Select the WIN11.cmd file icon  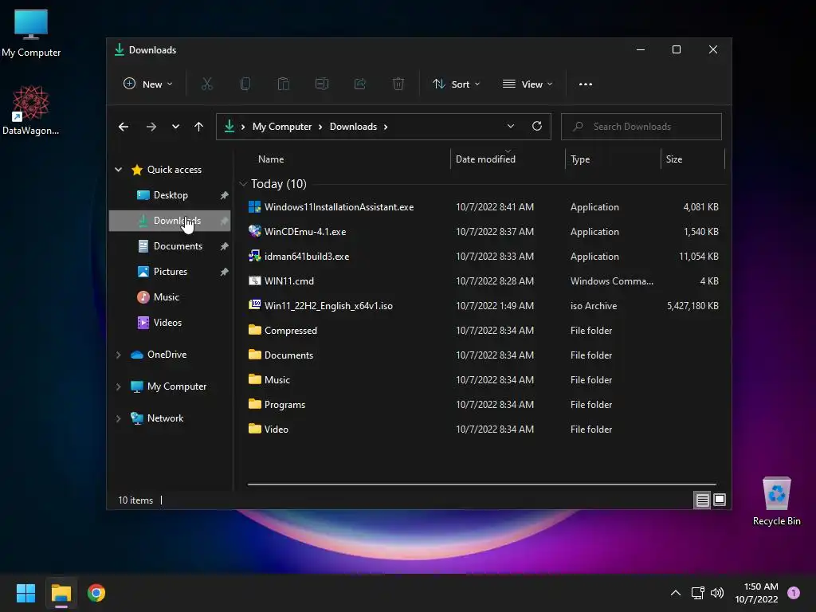(254, 281)
